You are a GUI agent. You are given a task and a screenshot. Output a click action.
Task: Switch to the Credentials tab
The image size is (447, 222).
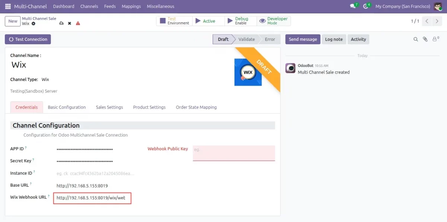point(26,107)
